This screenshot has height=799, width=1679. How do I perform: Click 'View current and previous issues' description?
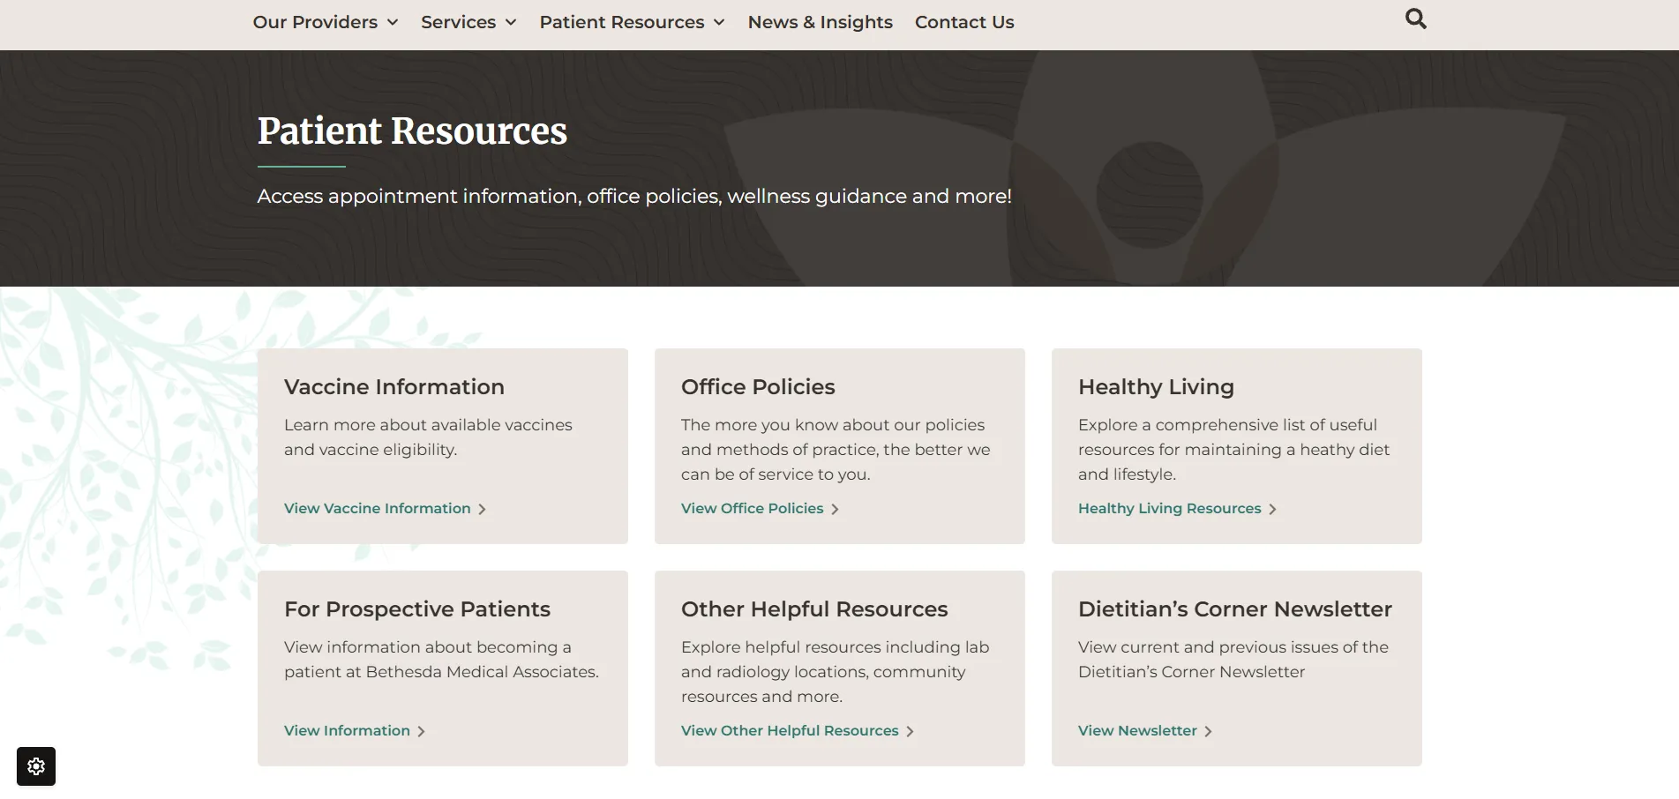coord(1233,659)
